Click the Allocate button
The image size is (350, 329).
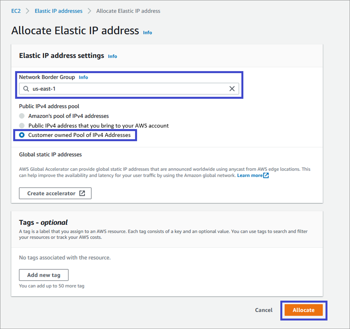click(x=303, y=310)
